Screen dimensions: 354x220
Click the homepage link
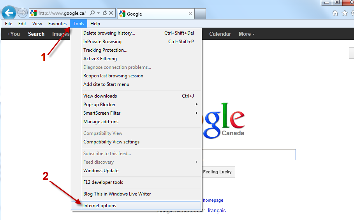[213, 200]
